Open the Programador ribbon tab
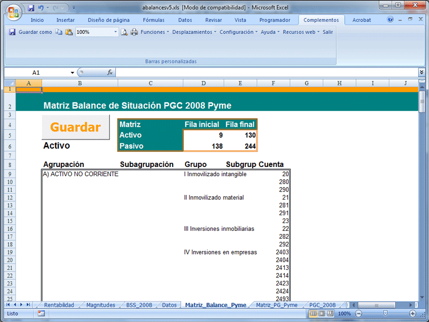This screenshot has width=429, height=322. tap(275, 20)
